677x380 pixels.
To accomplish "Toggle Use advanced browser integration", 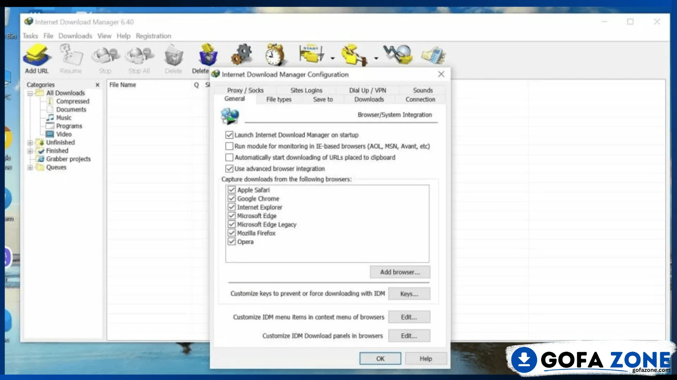I will [x=229, y=169].
